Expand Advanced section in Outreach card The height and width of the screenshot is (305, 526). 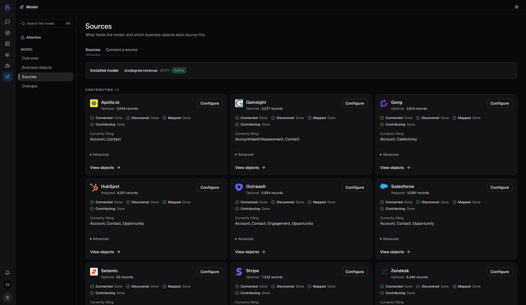[x=244, y=239]
